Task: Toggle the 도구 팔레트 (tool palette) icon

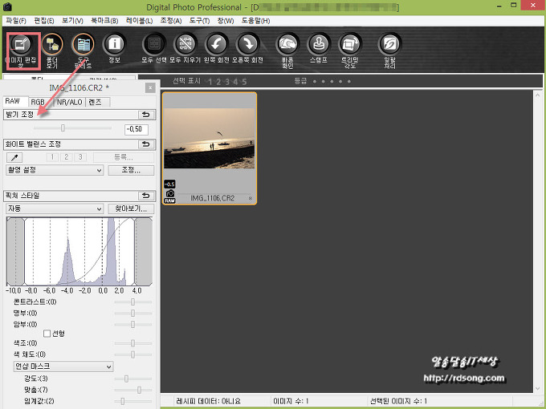Action: [82, 44]
